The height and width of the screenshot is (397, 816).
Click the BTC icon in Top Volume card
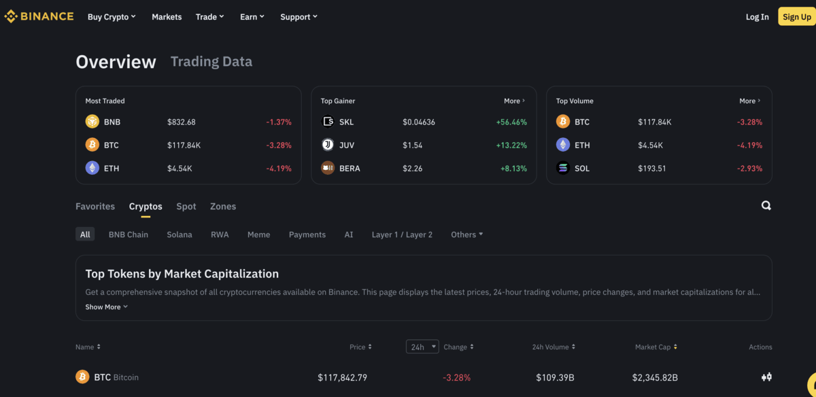(563, 122)
